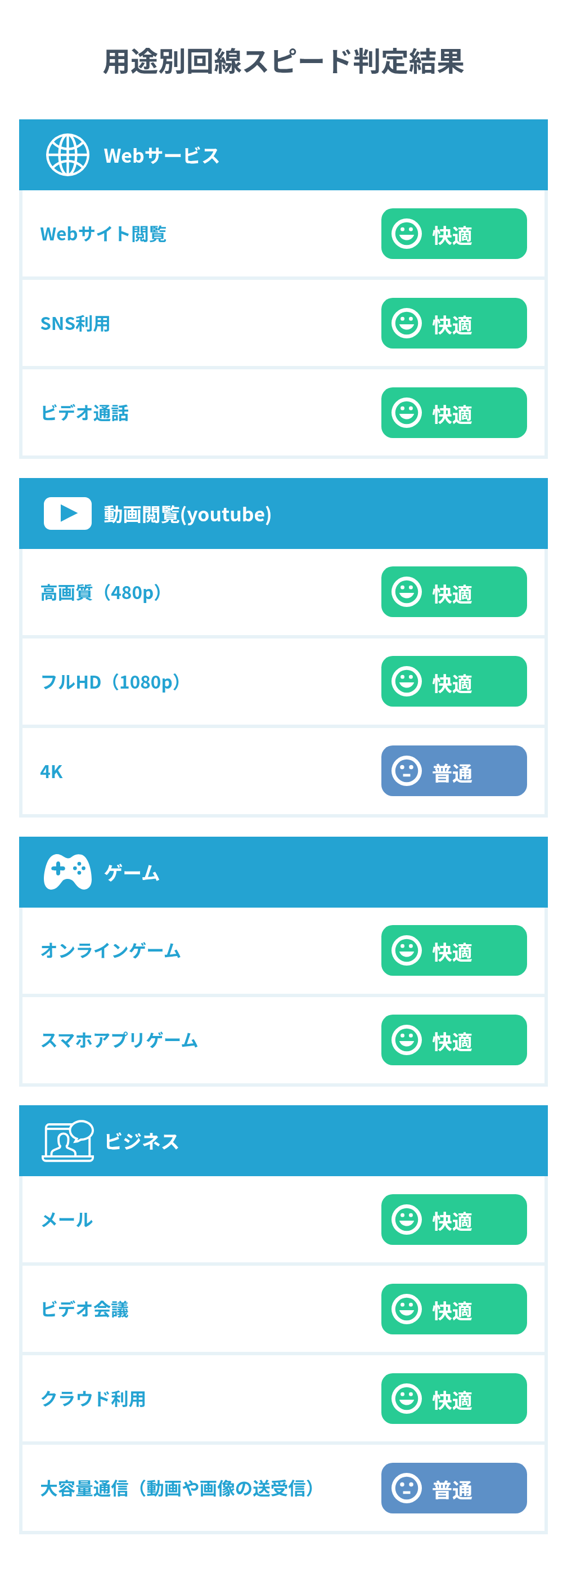Click the video chat icon beside ビジネス
This screenshot has height=1572, width=567.
67,1140
